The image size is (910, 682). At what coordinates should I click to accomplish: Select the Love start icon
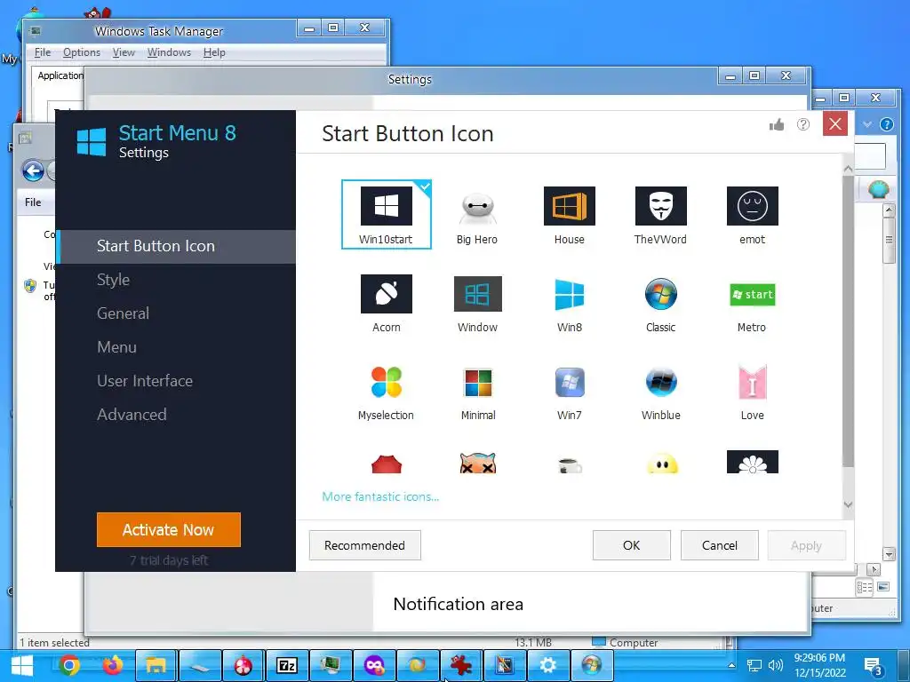(x=752, y=392)
